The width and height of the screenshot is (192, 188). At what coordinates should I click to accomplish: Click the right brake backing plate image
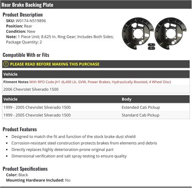(x=171, y=34)
